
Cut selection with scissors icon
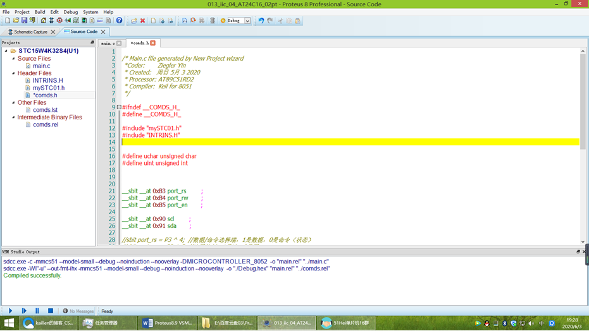click(280, 21)
